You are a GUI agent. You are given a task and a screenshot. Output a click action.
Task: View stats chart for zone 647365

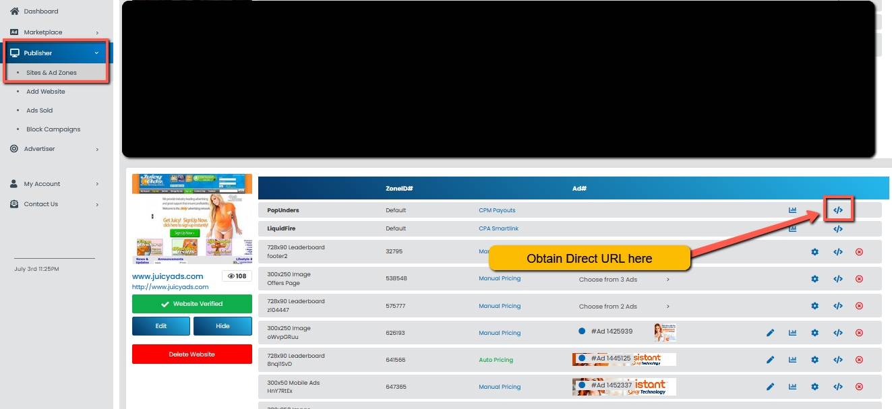pos(793,387)
